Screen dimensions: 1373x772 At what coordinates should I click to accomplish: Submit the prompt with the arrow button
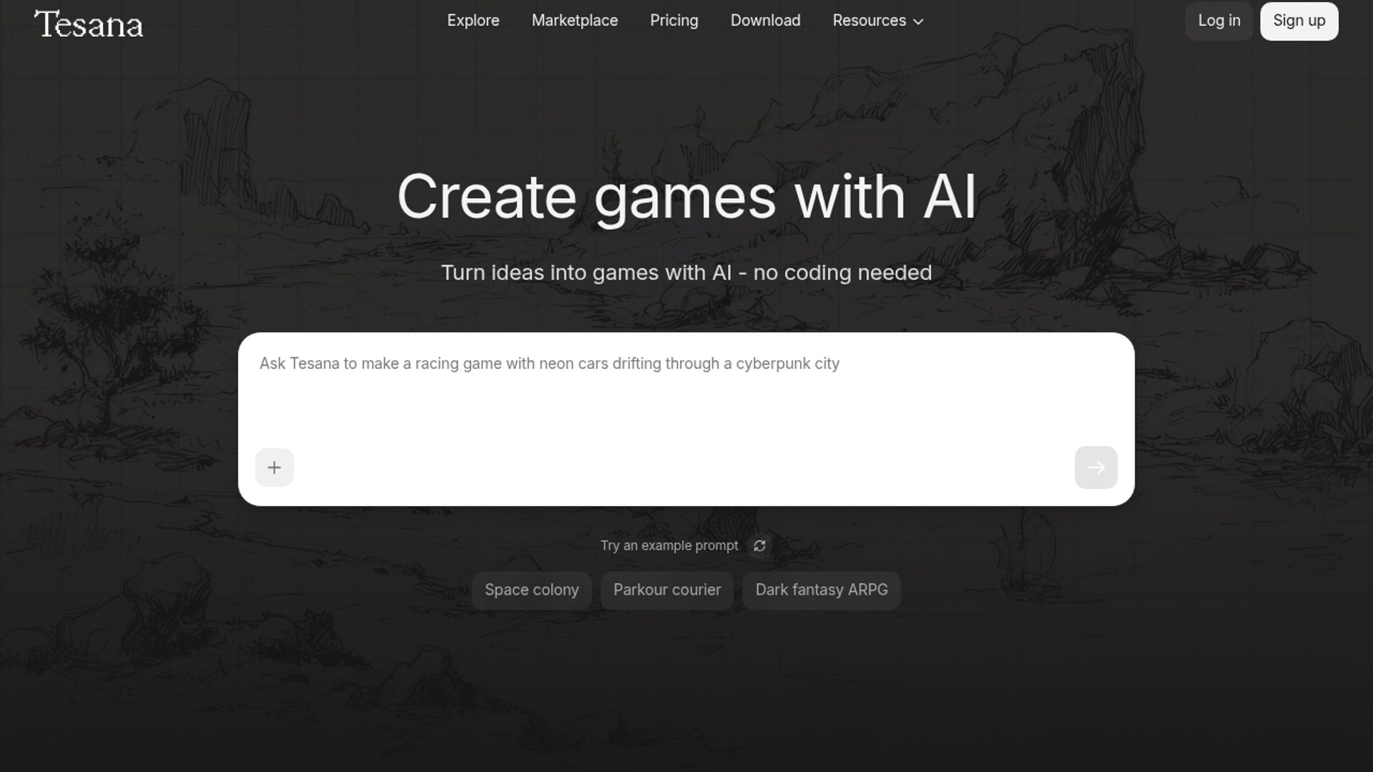(1096, 467)
